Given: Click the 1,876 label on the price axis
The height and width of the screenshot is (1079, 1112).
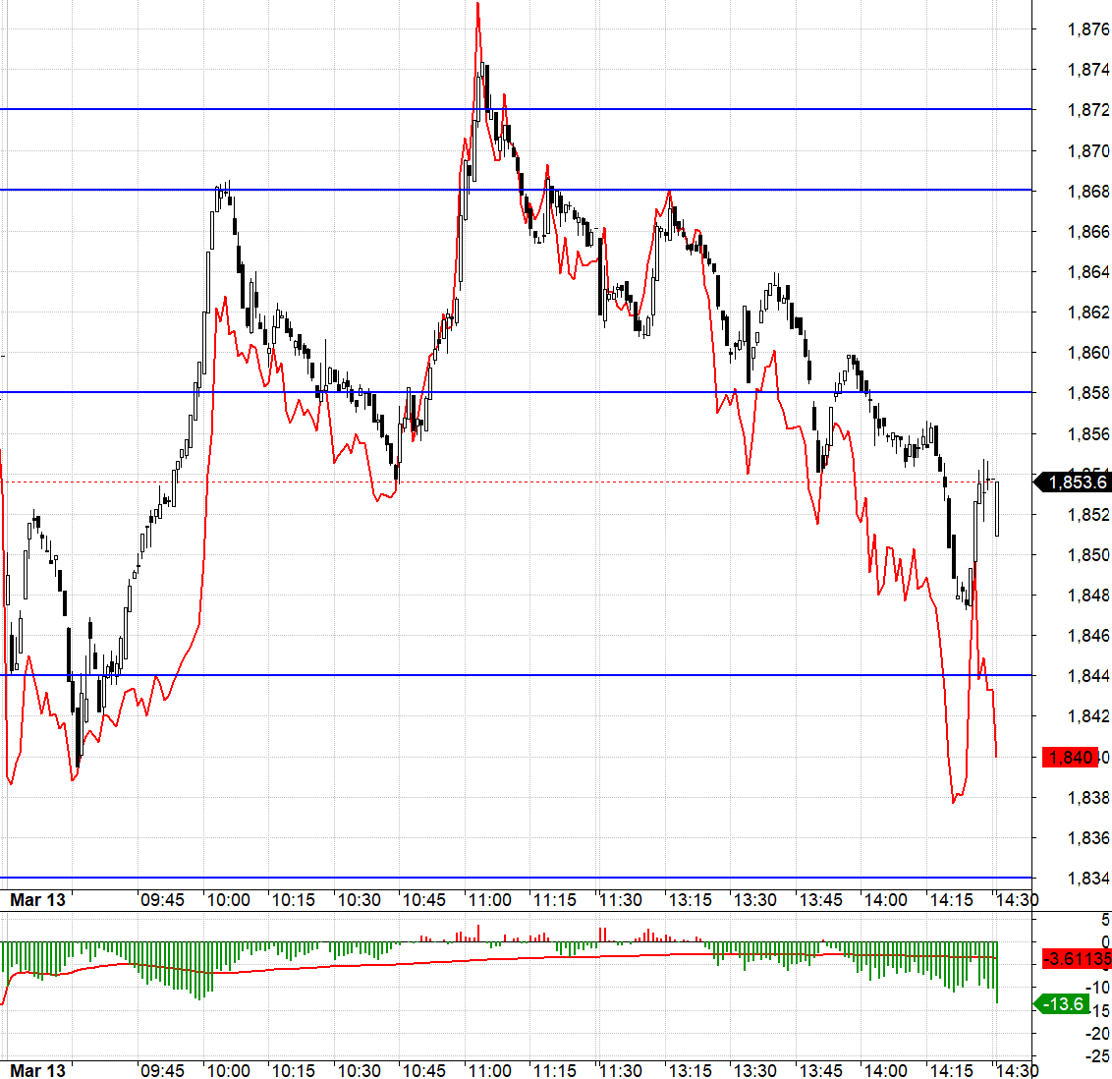Looking at the screenshot, I should pyautogui.click(x=1087, y=29).
